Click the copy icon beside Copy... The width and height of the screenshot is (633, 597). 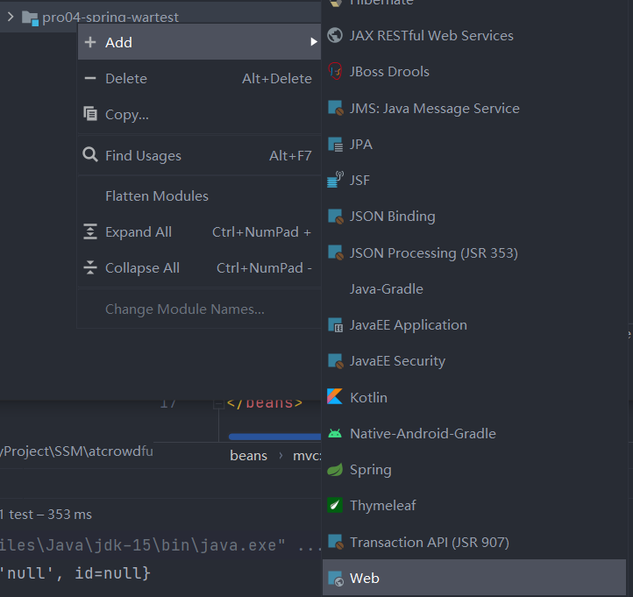click(90, 114)
